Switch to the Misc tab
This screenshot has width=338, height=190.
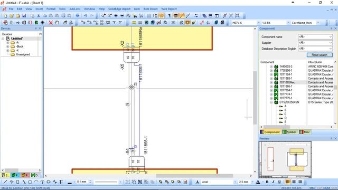[x=305, y=132]
